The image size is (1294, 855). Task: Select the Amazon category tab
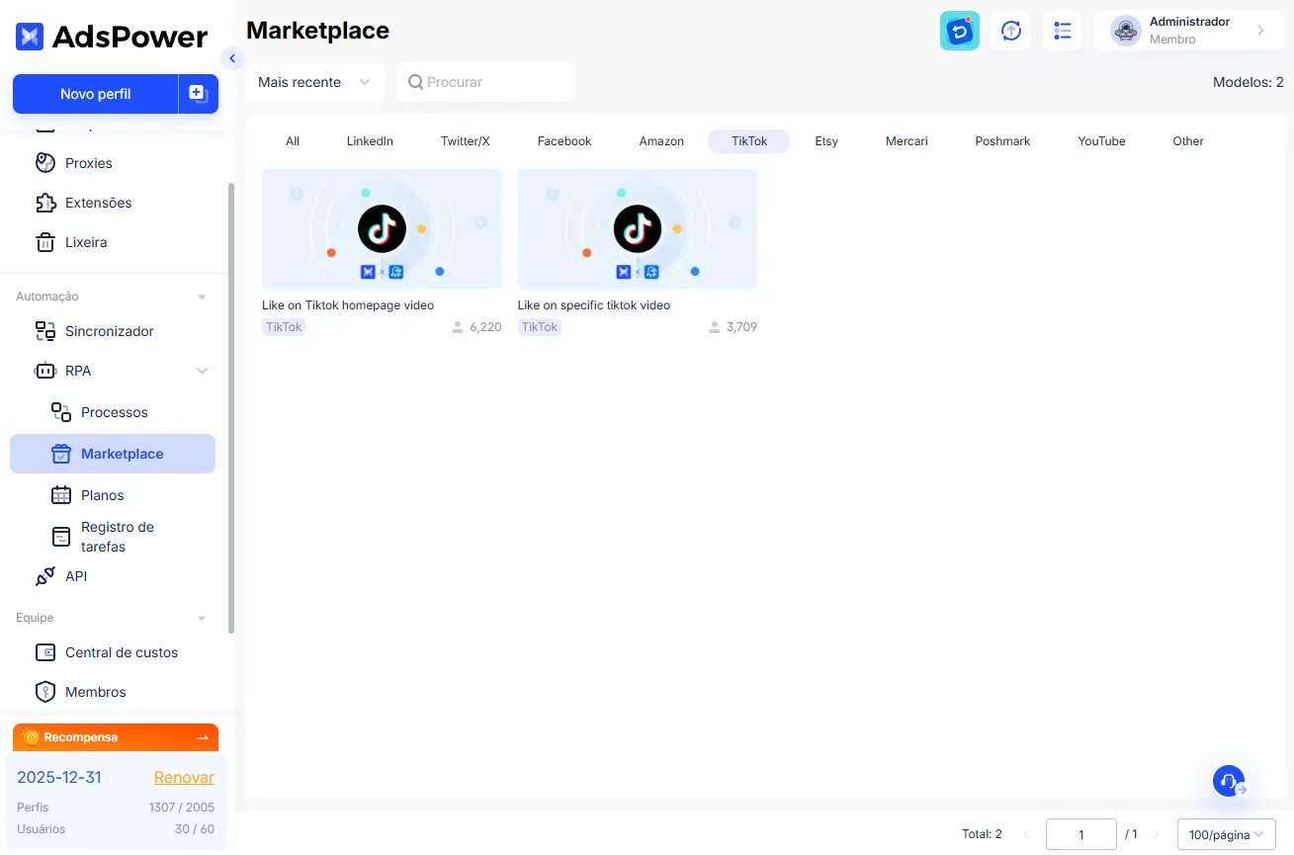661,141
